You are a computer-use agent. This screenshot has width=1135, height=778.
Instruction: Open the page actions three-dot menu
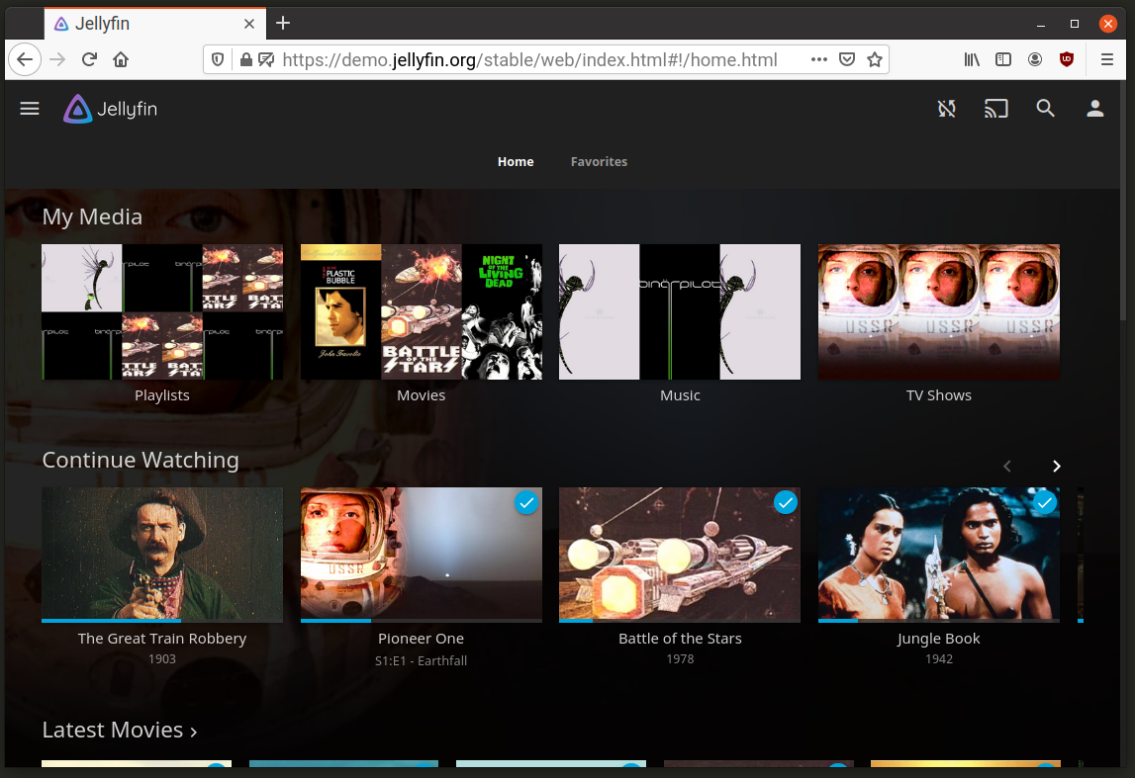tap(818, 59)
